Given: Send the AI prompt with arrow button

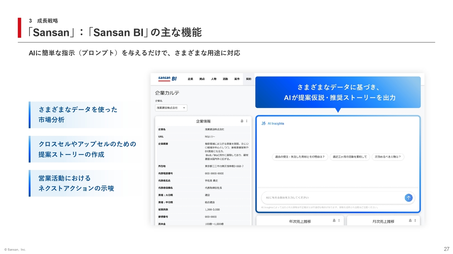Looking at the screenshot, I should pyautogui.click(x=408, y=198).
